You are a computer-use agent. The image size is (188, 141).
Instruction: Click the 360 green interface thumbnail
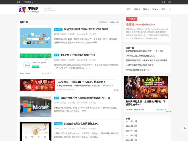tap(36, 64)
